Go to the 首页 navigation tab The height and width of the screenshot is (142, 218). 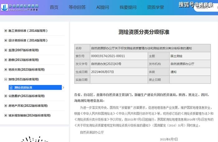click(54, 7)
